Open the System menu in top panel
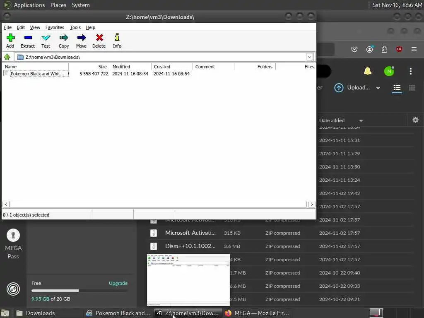424x318 pixels. (81, 5)
